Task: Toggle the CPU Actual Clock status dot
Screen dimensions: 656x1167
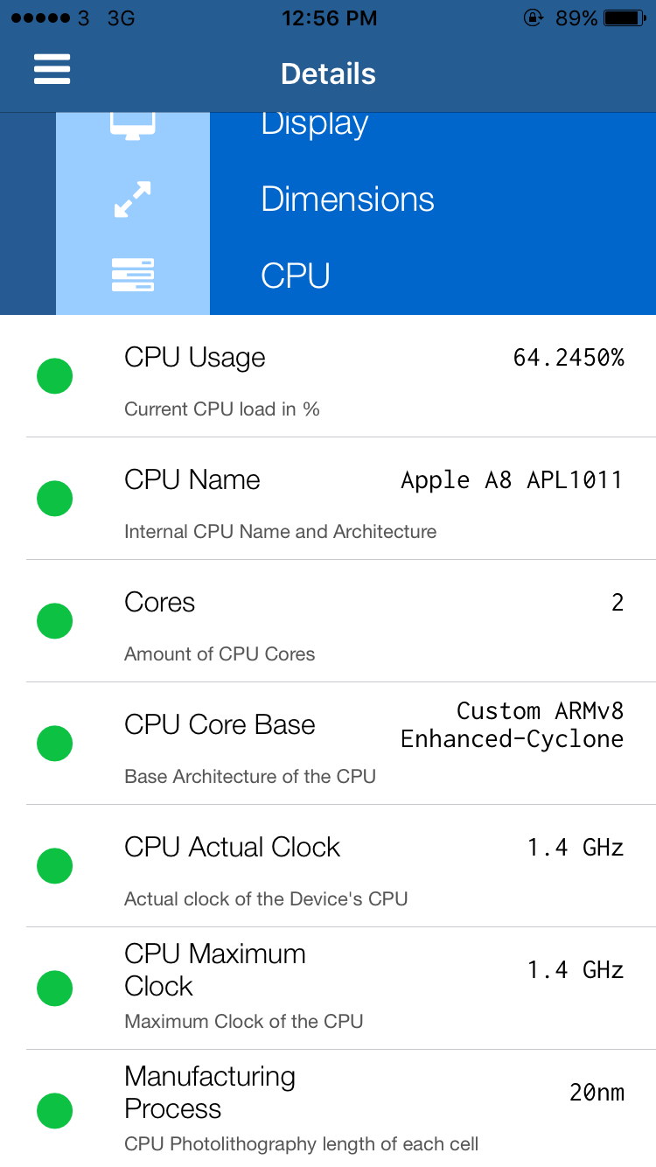Action: point(54,865)
